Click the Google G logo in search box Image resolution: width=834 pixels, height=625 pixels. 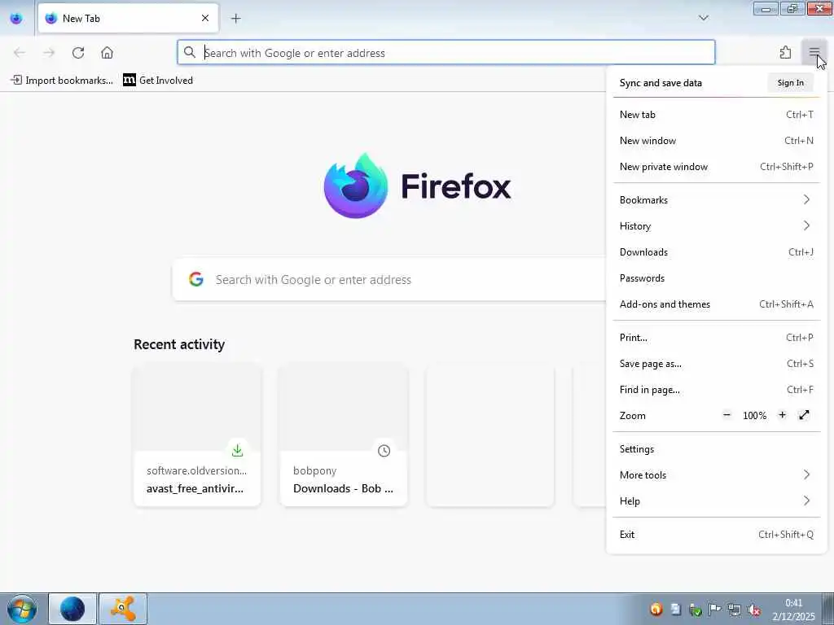(x=196, y=279)
